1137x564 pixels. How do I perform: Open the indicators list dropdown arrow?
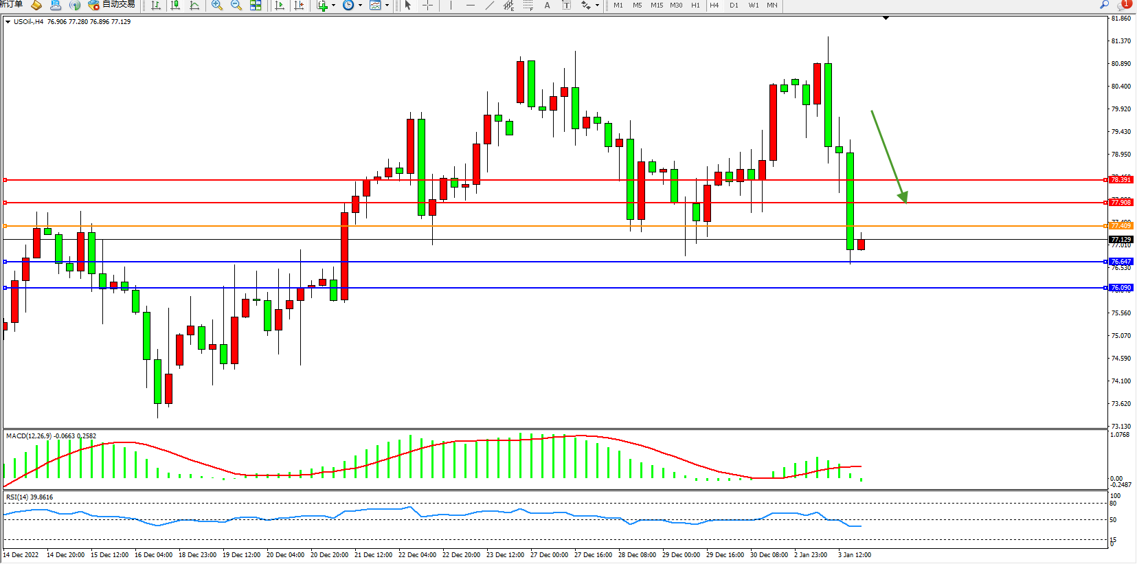click(x=334, y=5)
